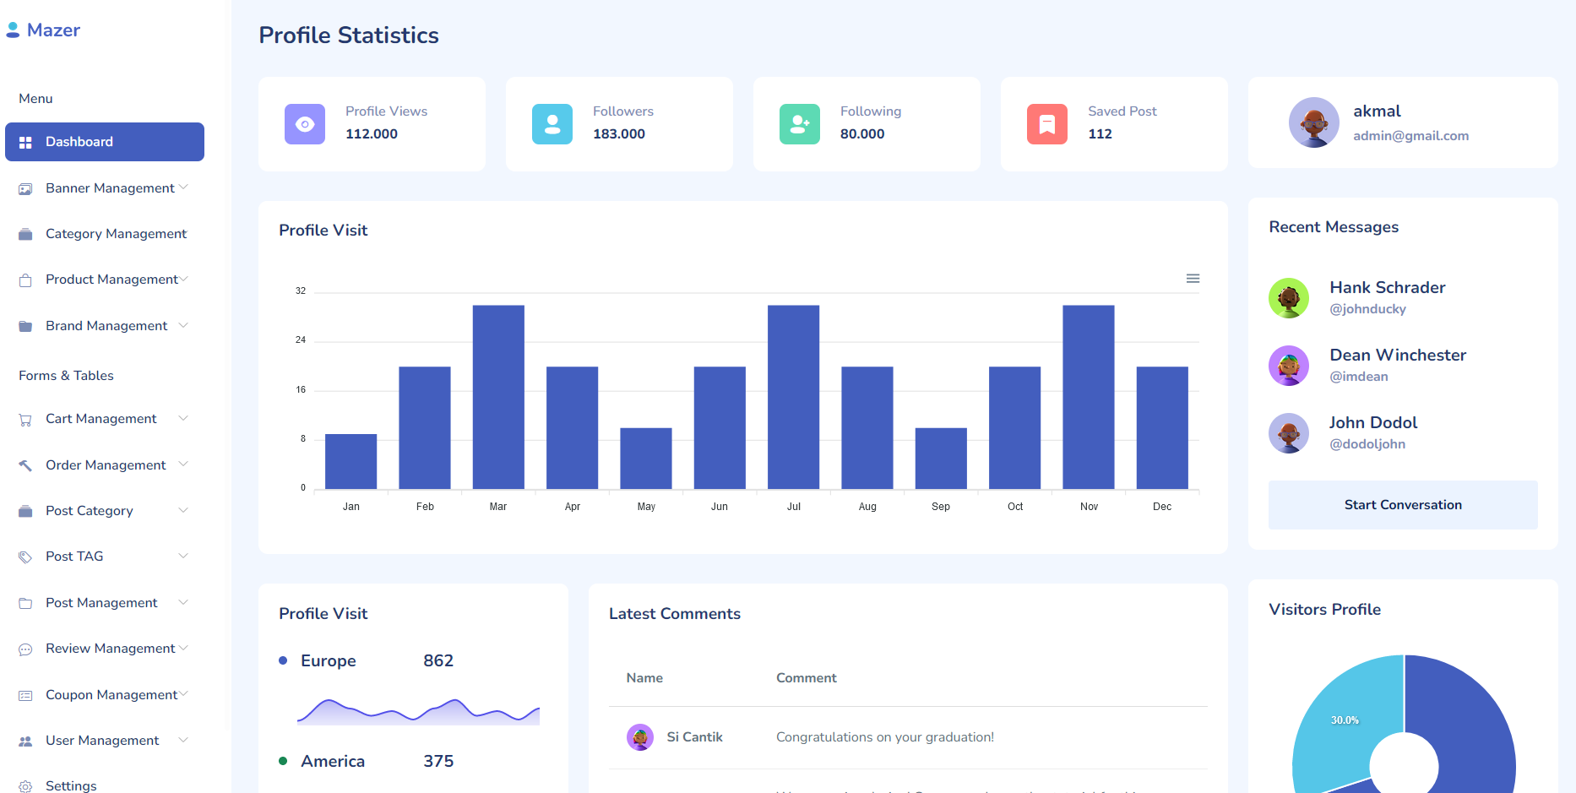The image size is (1576, 793).
Task: Click the Product Management bag icon
Action: 25,280
